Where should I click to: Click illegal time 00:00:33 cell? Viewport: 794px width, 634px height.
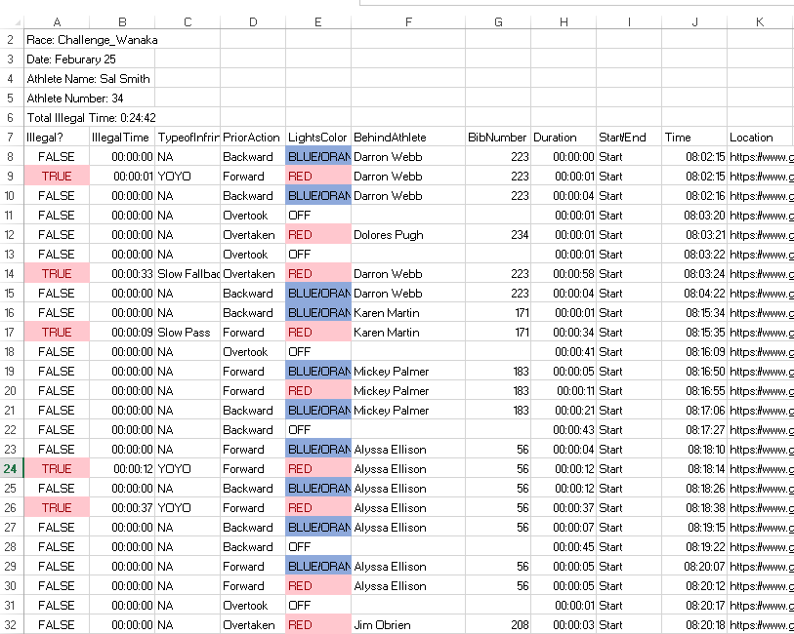click(122, 273)
